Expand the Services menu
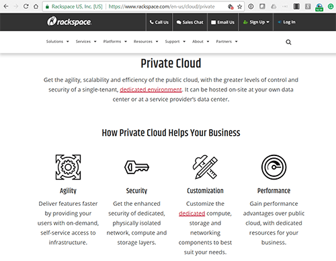This screenshot has width=336, height=261. point(86,42)
